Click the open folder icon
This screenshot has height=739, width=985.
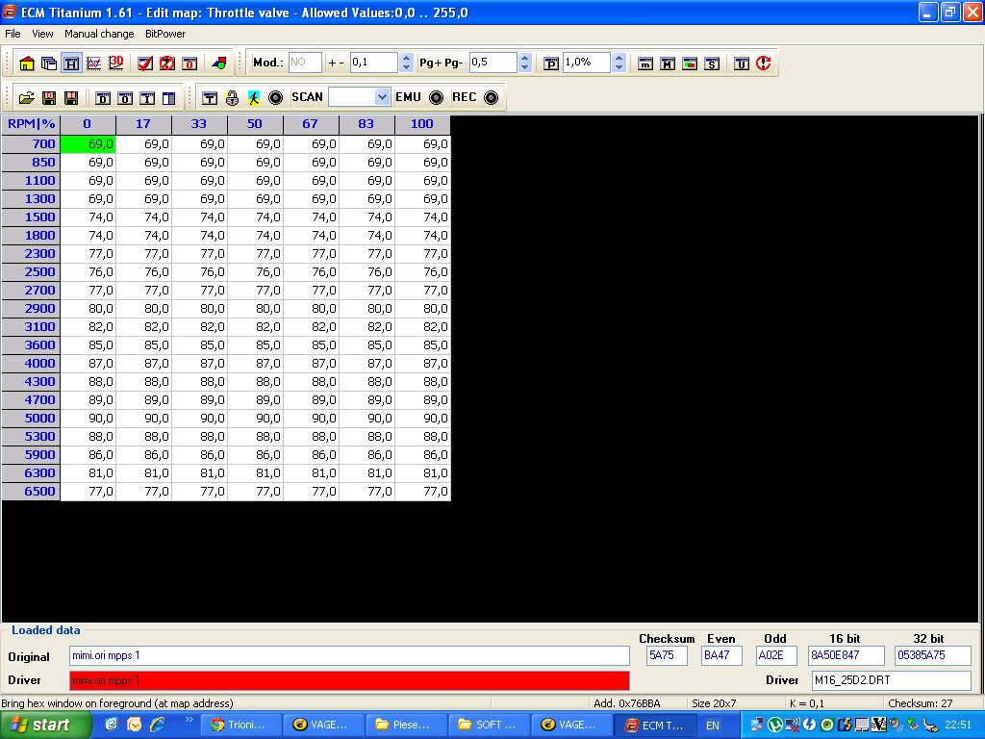tap(26, 98)
